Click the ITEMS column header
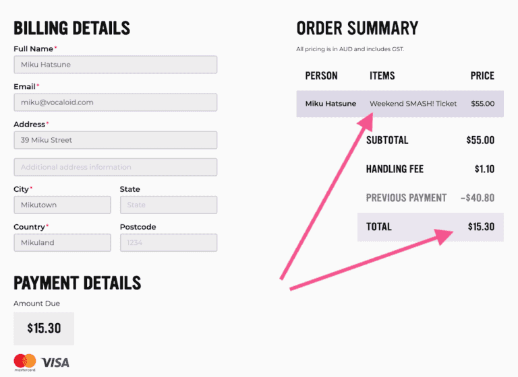 tap(382, 75)
